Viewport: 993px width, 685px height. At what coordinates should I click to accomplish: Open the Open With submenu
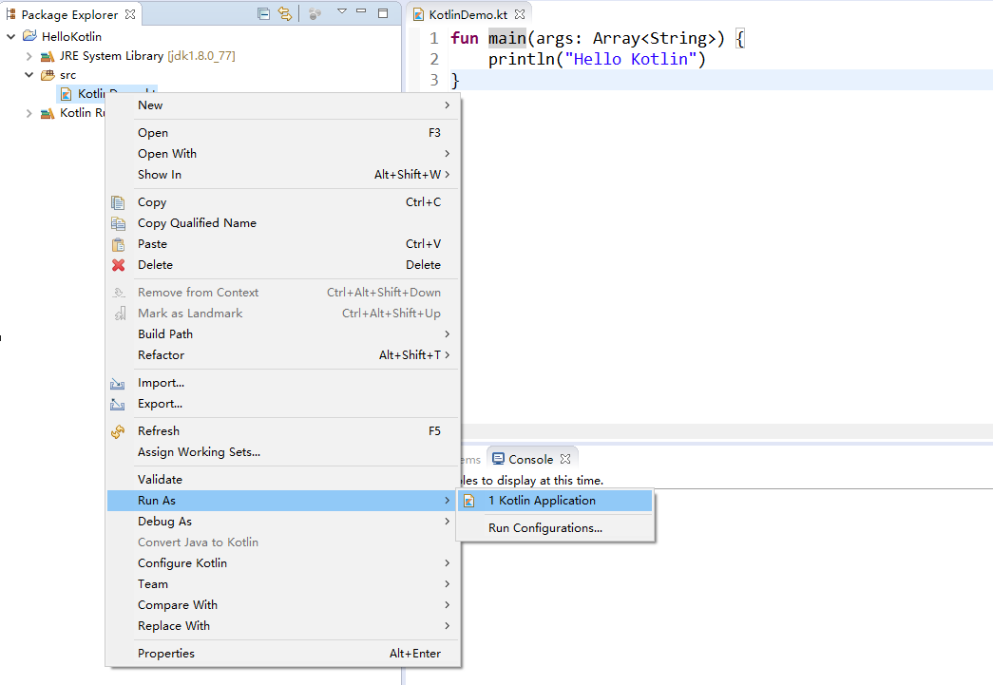[282, 154]
